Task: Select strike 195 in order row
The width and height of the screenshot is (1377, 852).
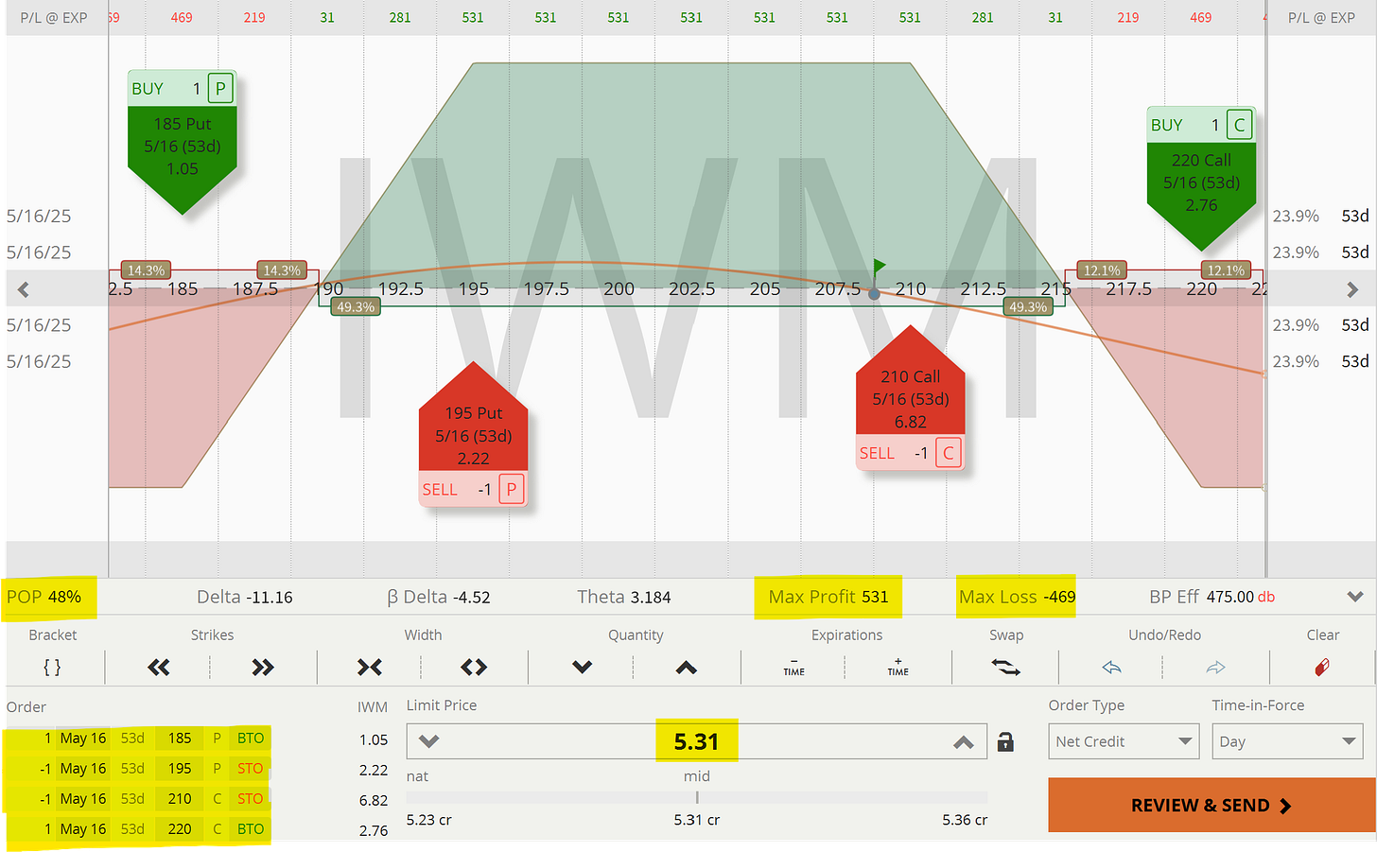Action: pos(180,769)
